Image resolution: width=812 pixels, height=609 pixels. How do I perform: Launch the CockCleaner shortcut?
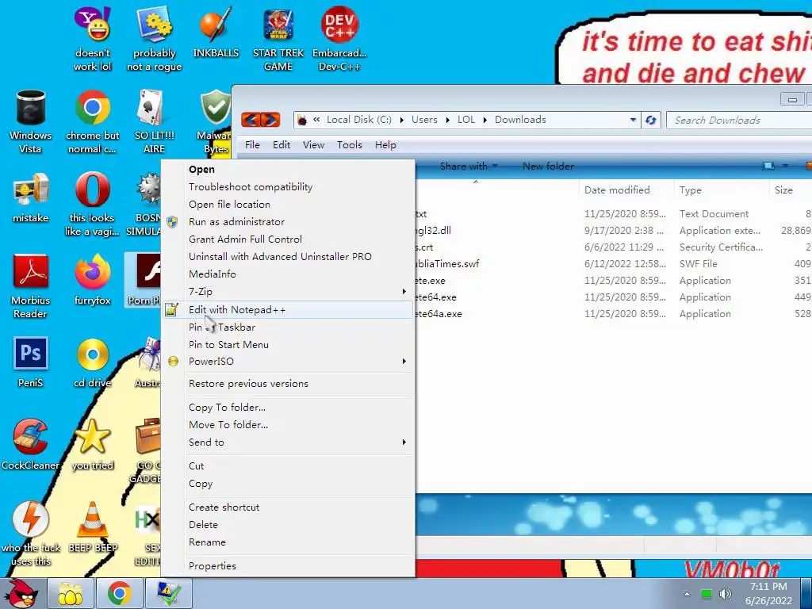point(31,444)
